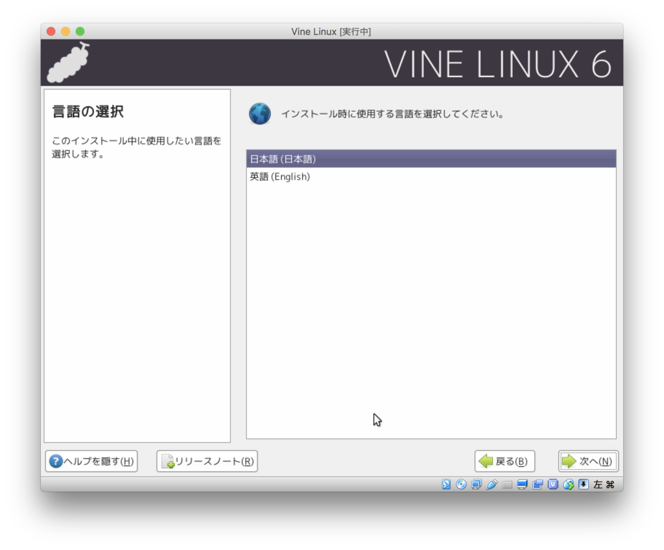Click the mouse integration status icon
Viewport: 664px width, 550px height.
coord(568,484)
